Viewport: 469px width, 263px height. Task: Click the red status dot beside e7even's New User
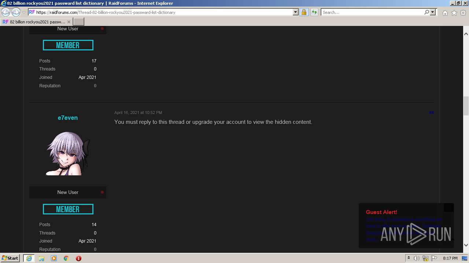(102, 192)
